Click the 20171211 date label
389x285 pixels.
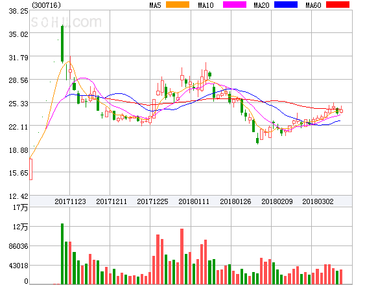tap(112, 201)
